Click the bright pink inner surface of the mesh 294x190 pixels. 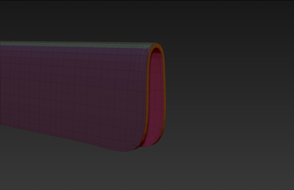click(156, 97)
